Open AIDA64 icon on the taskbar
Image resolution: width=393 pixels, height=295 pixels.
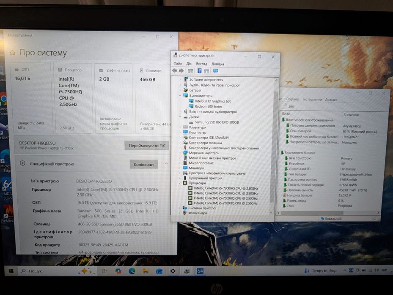(x=200, y=271)
